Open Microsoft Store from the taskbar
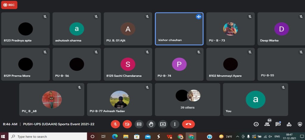The width and height of the screenshot is (305, 140). [x=137, y=136]
